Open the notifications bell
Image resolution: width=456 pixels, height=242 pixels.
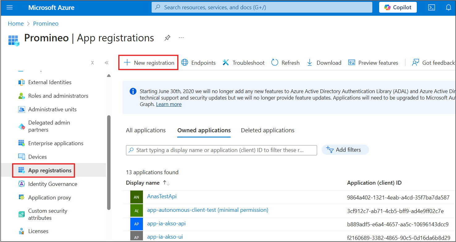(449, 7)
